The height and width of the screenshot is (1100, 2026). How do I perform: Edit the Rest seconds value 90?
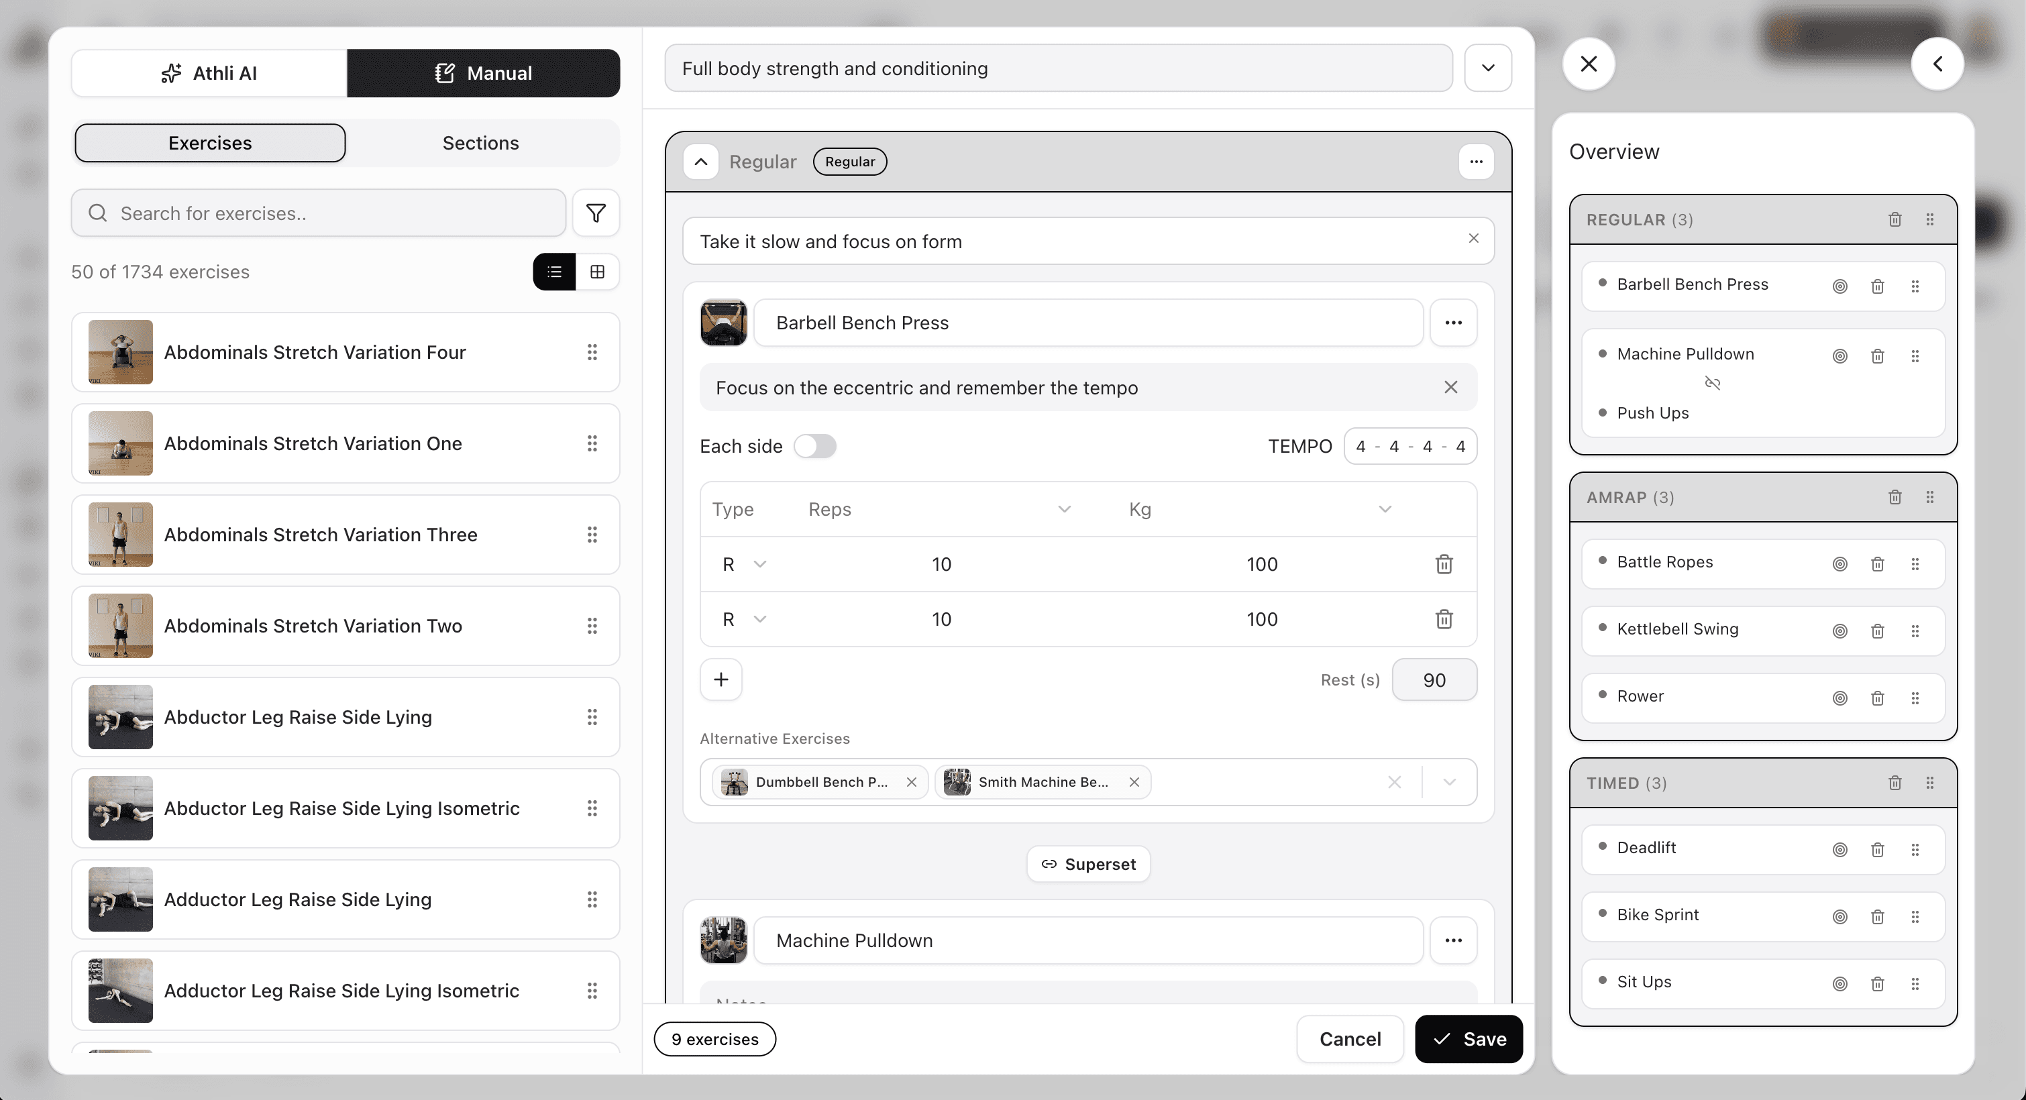pos(1434,679)
